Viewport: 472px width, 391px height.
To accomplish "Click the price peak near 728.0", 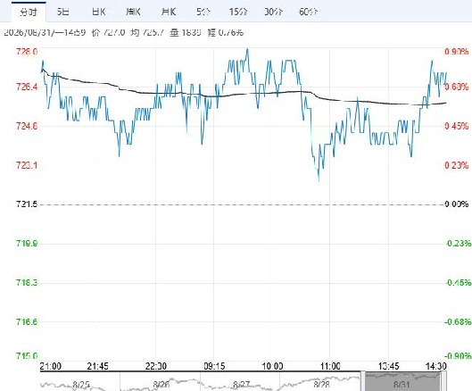I will 247,49.
